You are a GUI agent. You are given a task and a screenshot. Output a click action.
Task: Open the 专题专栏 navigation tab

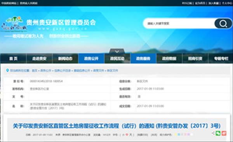(x=221, y=58)
